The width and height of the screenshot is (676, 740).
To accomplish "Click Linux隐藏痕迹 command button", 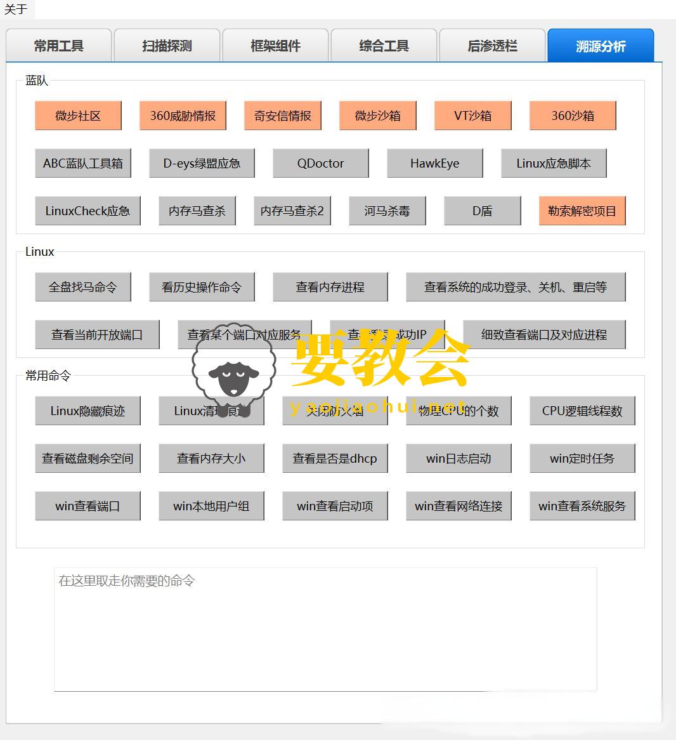I will click(88, 411).
